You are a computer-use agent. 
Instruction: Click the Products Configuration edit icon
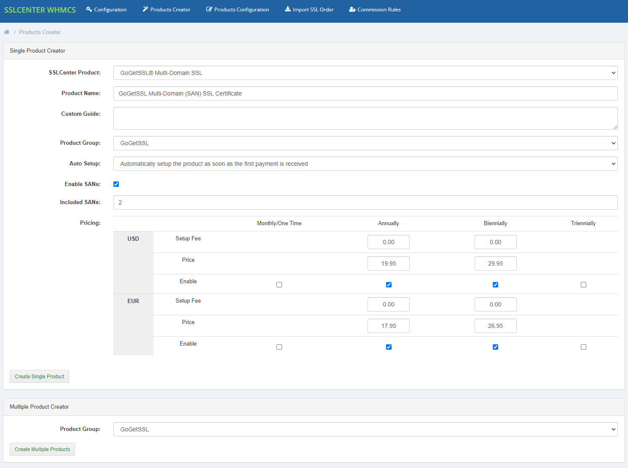209,9
